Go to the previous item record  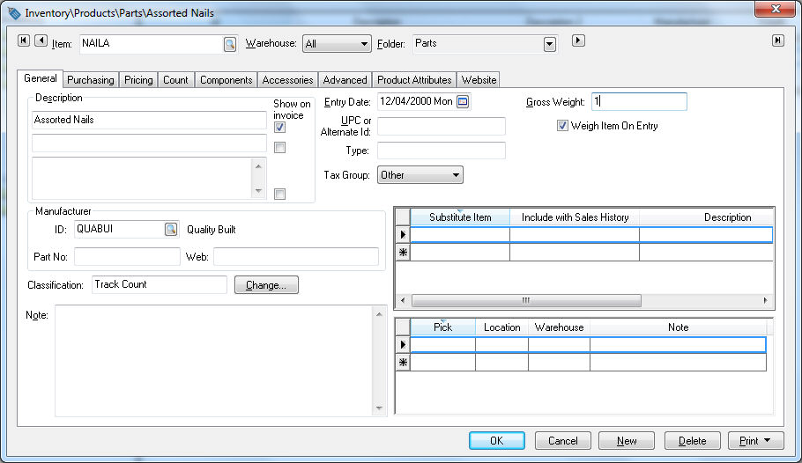41,40
